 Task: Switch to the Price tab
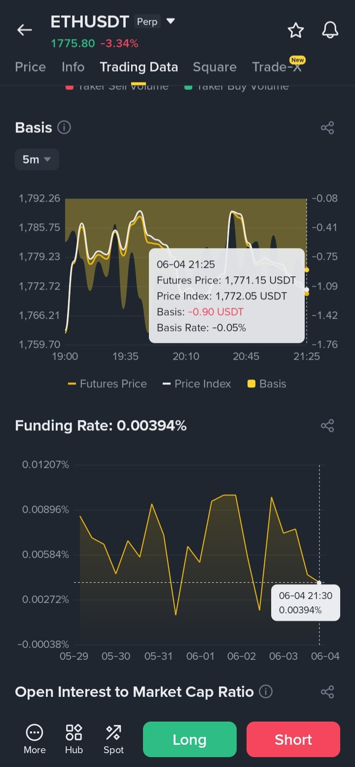31,67
